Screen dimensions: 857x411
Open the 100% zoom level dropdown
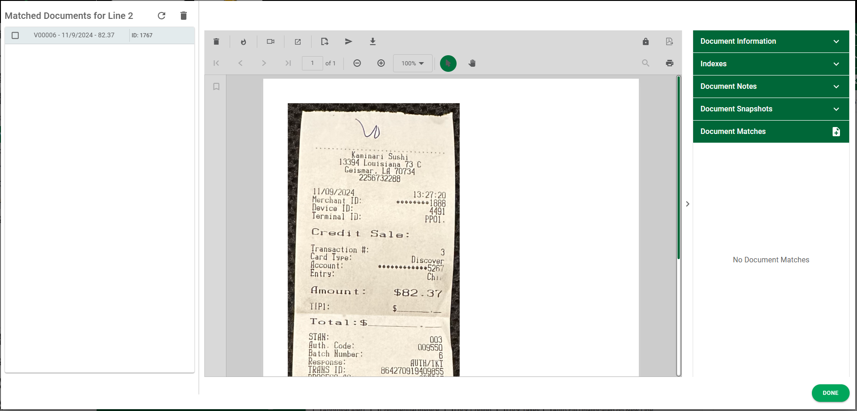(x=413, y=63)
